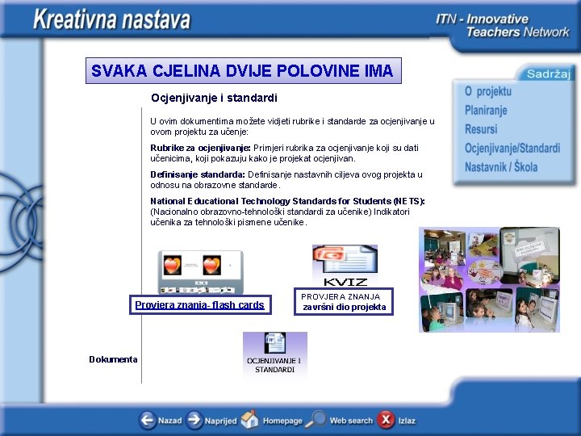Click the Homepage house icon
Screen dimensions: 581x436
[x=249, y=419]
